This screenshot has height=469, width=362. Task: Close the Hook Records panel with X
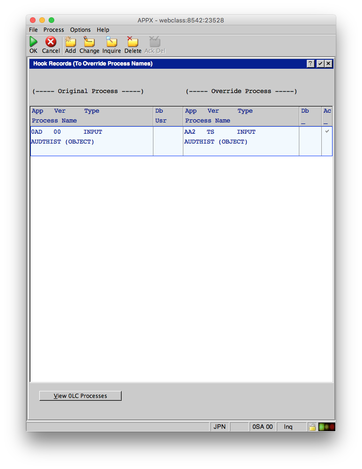(328, 64)
